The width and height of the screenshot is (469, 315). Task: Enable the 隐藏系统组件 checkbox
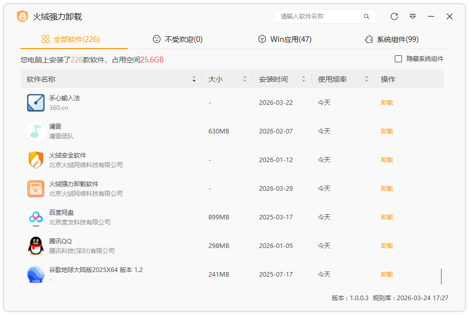pos(398,59)
